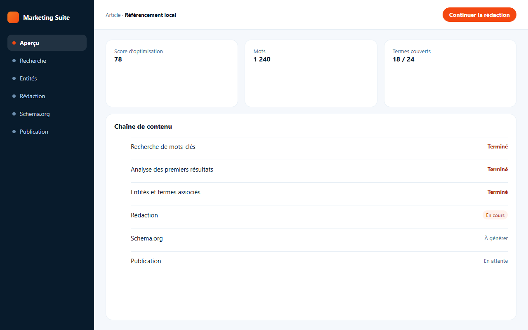Click the Marketing Suite title text

click(x=46, y=17)
